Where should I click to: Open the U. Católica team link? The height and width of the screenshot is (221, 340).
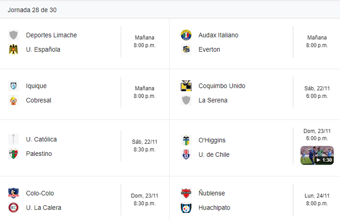click(x=41, y=140)
